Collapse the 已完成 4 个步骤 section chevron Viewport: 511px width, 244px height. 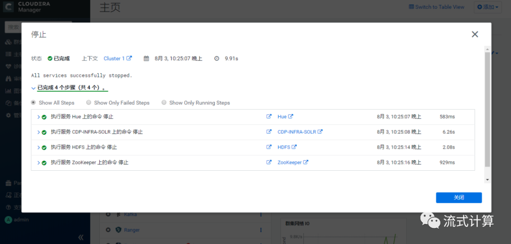coord(33,88)
